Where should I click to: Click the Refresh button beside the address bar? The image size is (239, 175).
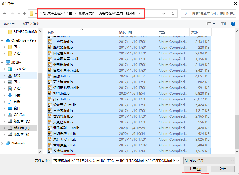173,14
